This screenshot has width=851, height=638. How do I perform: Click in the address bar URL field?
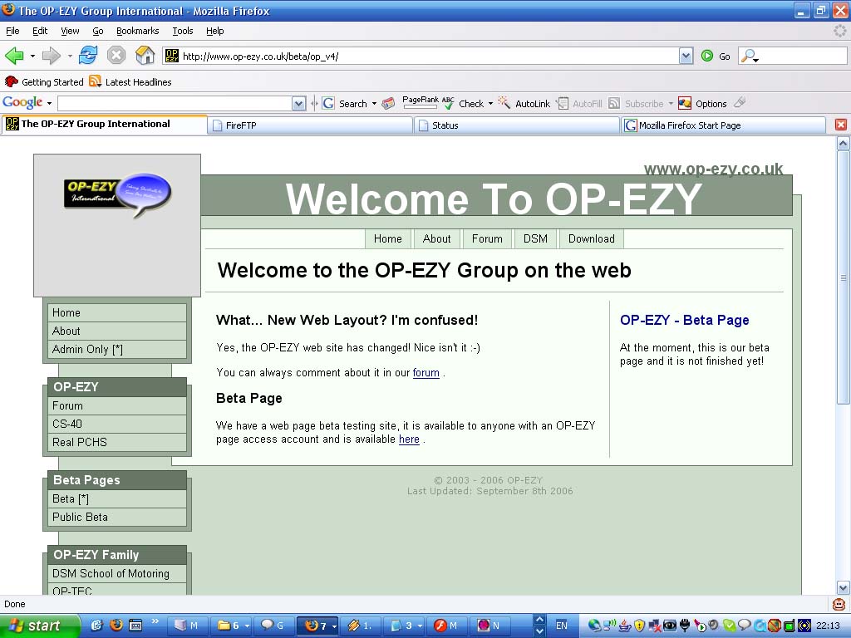click(x=429, y=56)
